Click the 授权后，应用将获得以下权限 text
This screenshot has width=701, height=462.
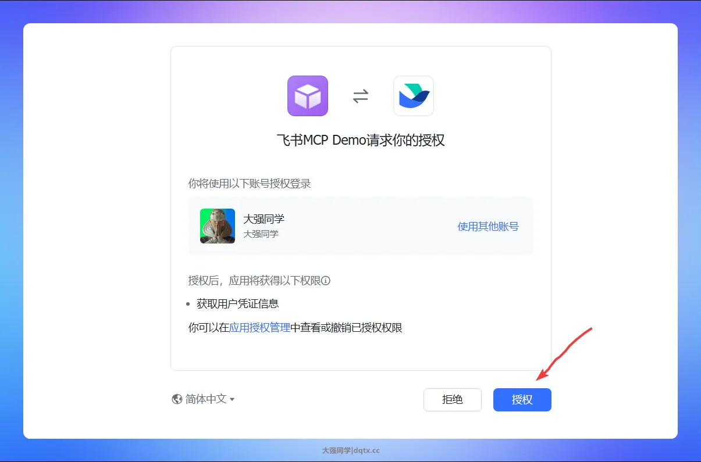point(254,281)
